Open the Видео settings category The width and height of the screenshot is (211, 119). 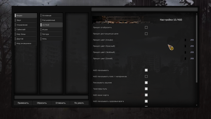tap(26, 16)
